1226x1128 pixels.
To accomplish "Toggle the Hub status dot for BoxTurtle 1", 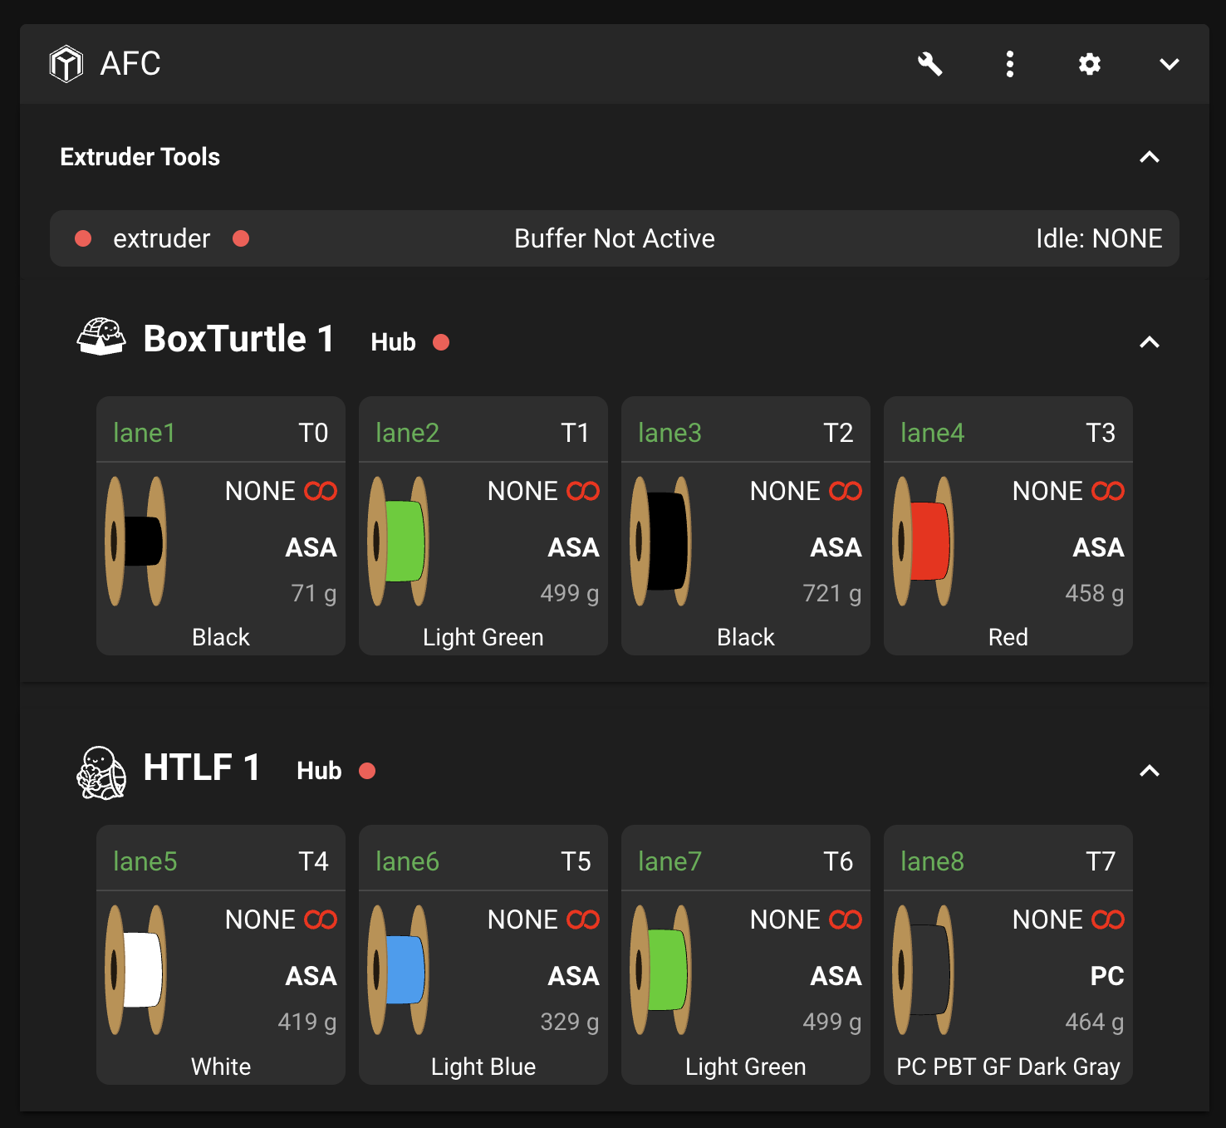I will click(441, 341).
